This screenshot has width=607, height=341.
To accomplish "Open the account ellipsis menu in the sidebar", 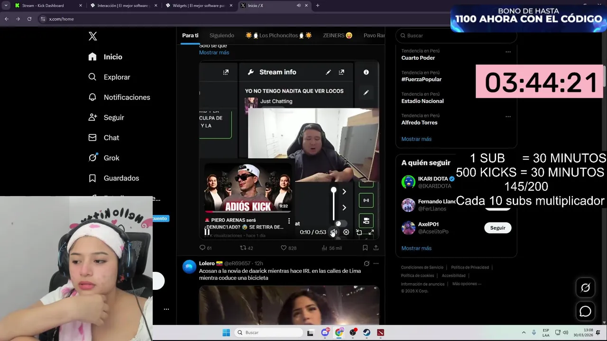I will point(166,309).
